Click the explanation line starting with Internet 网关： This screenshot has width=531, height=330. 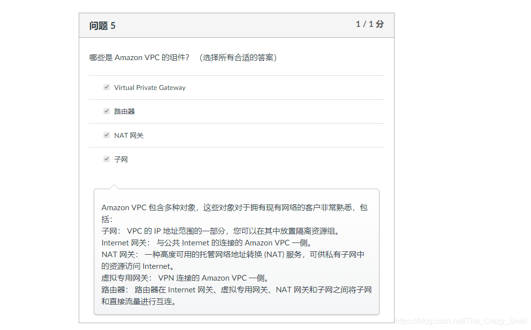(206, 242)
